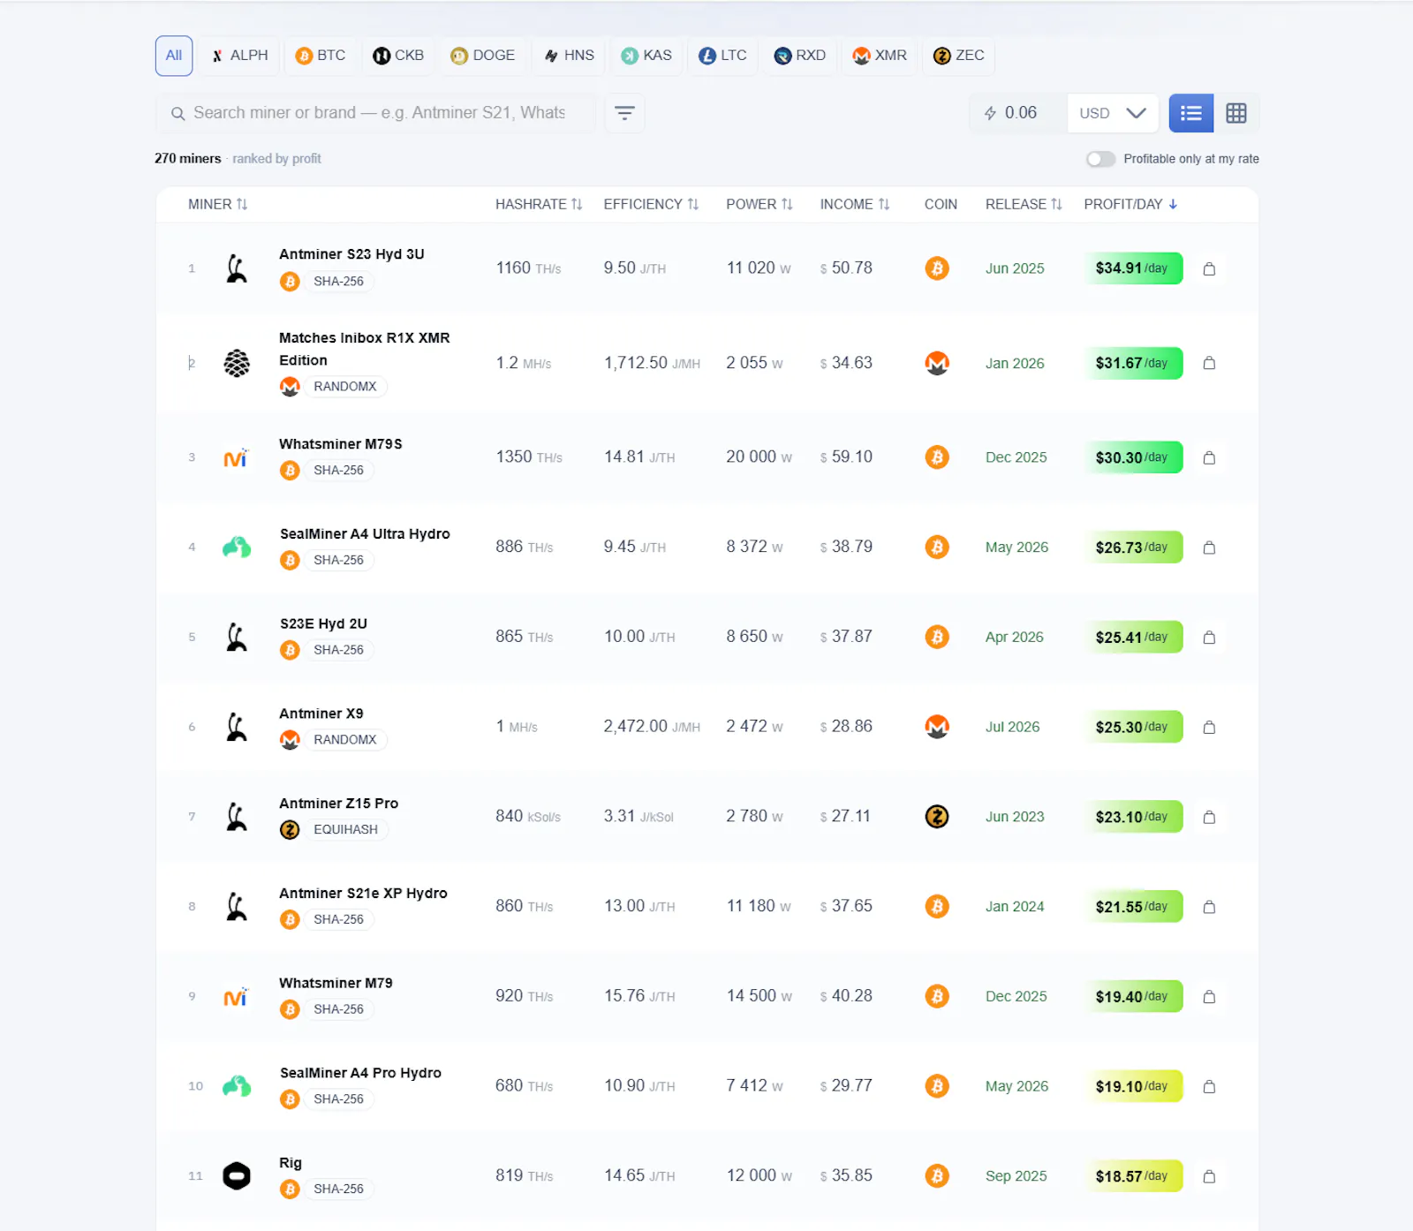The height and width of the screenshot is (1231, 1413).
Task: Click the $25.41/day profit badge
Action: point(1133,637)
